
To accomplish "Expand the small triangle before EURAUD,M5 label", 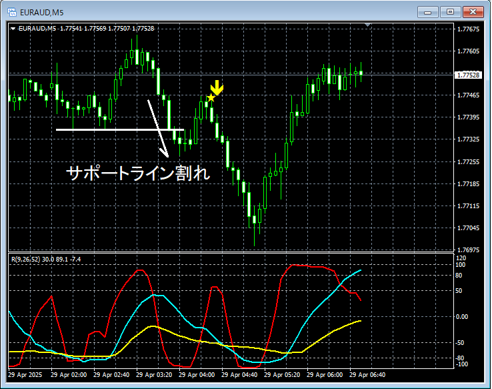I will (x=13, y=29).
